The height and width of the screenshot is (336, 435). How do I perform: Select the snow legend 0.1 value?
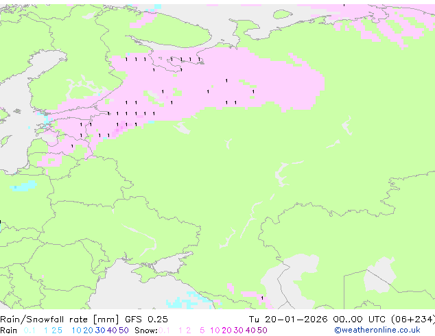click(x=164, y=331)
